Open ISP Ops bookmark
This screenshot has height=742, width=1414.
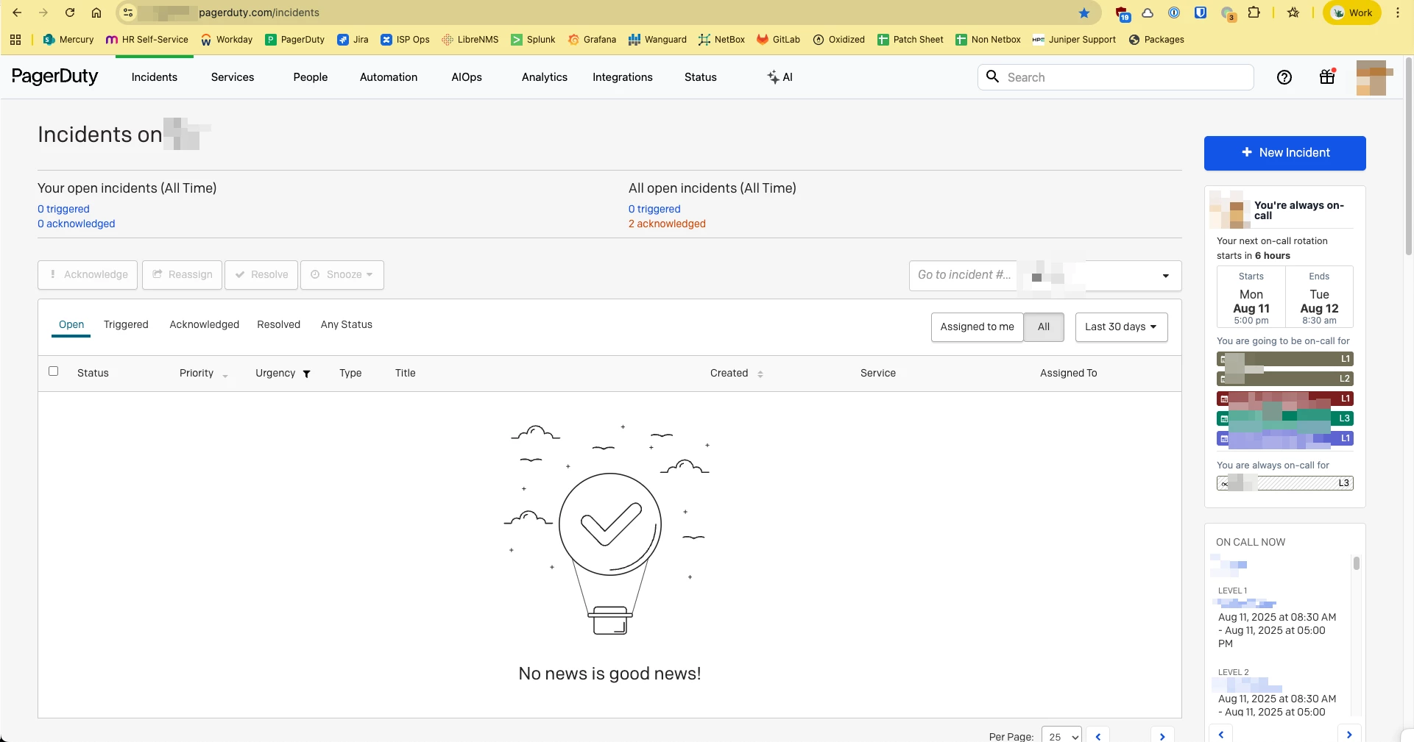[405, 40]
